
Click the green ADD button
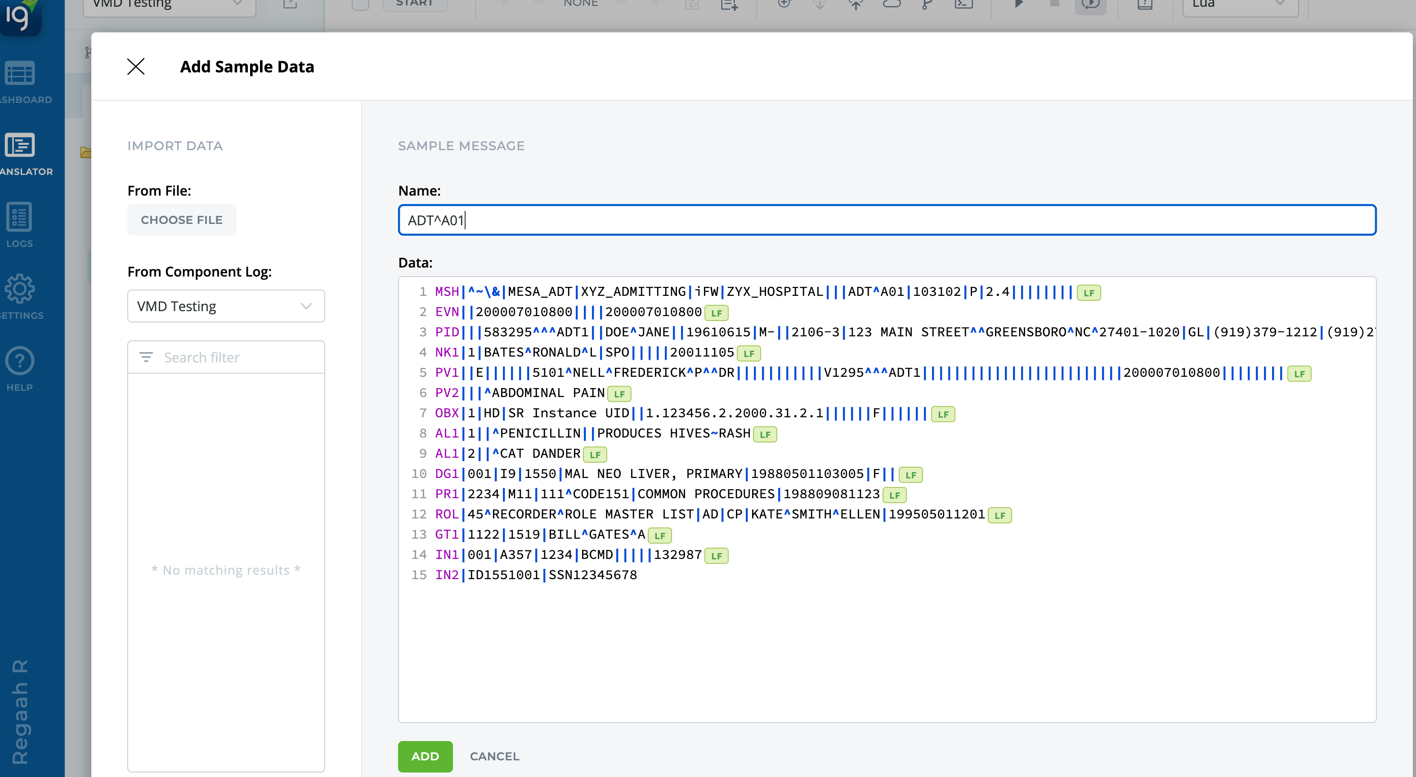[x=425, y=756]
